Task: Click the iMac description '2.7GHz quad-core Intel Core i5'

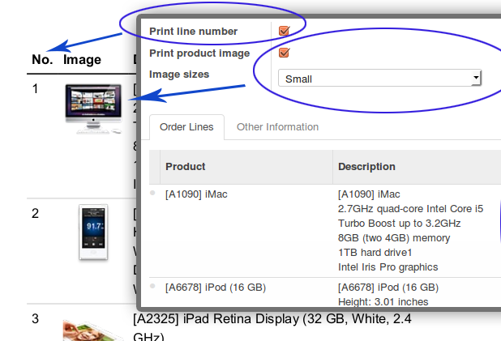Action: point(410,208)
